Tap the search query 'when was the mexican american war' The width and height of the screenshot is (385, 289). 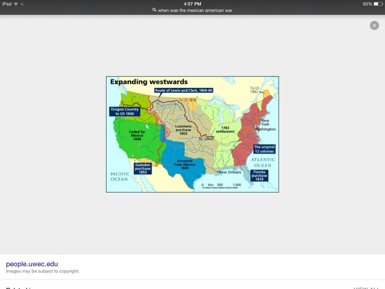point(195,10)
